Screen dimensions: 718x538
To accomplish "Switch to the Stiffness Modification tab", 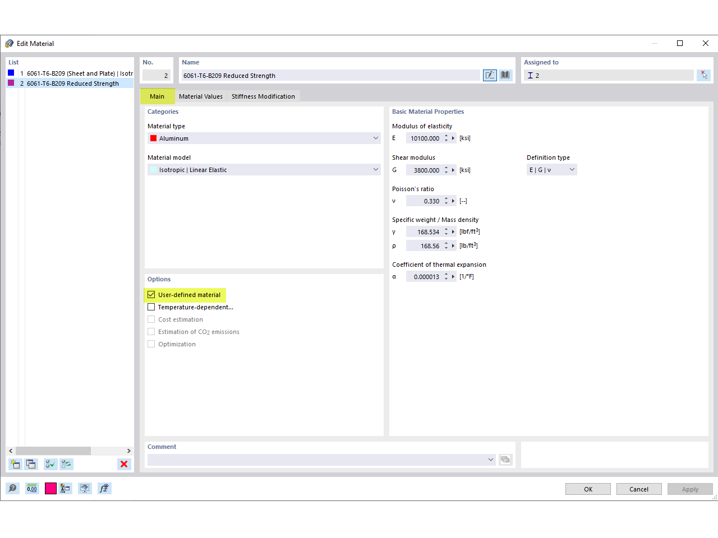I will pos(263,96).
